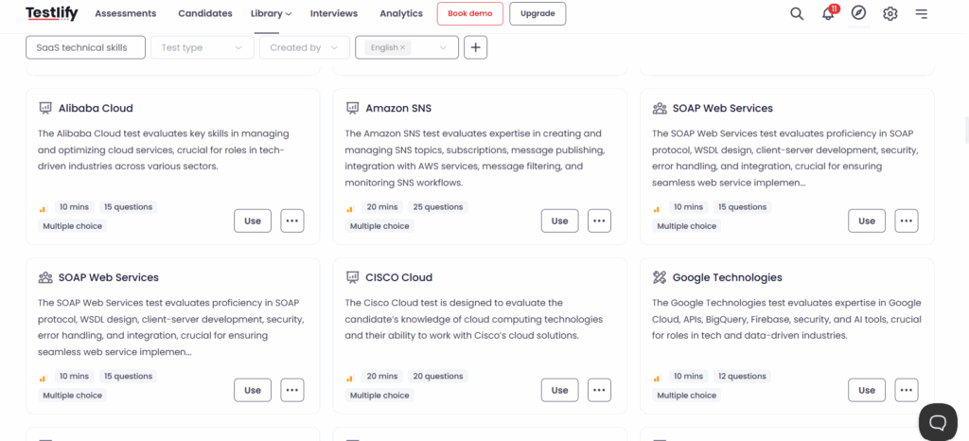969x441 pixels.
Task: Open the hamburger menu icon
Action: click(921, 13)
